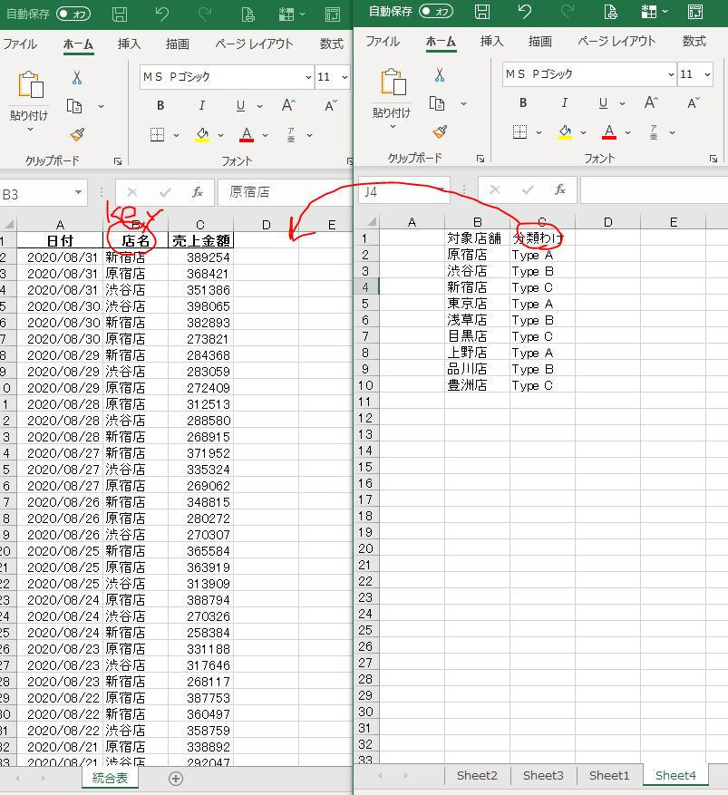The width and height of the screenshot is (728, 795).
Task: Select cell containing 分類わけ header
Action: [542, 238]
